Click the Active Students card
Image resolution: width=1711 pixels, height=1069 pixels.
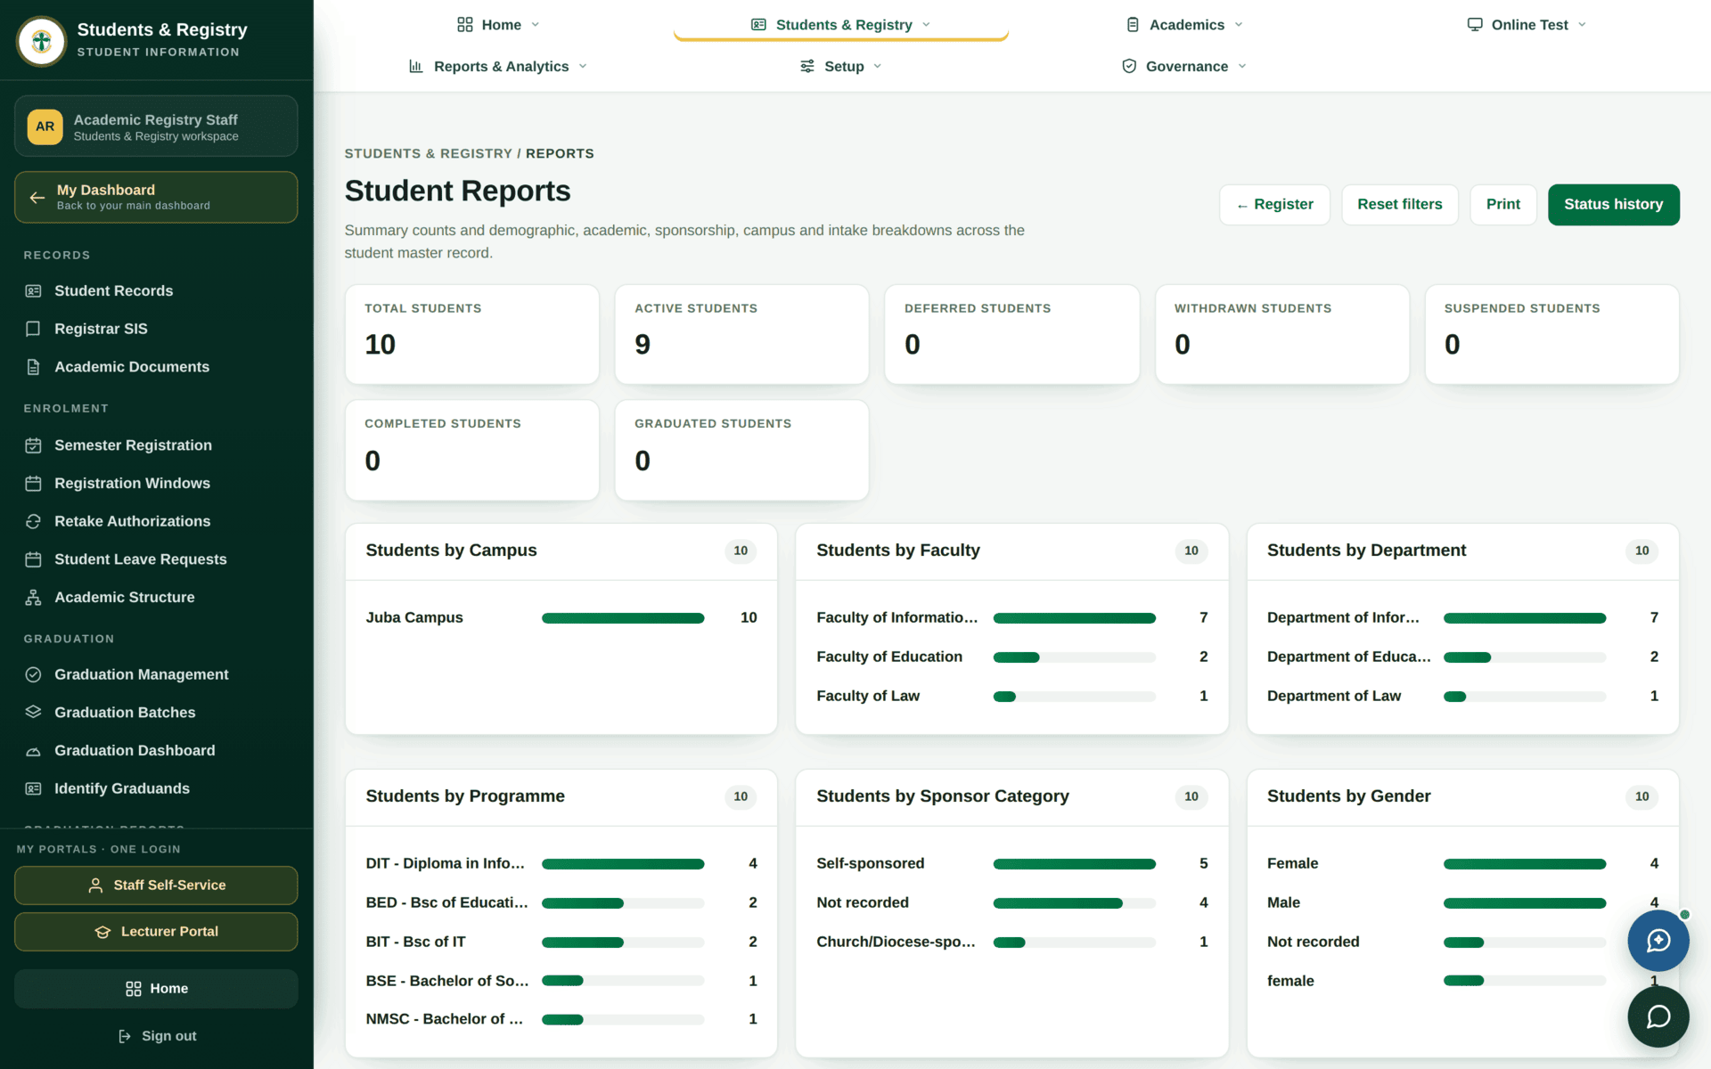click(x=741, y=335)
